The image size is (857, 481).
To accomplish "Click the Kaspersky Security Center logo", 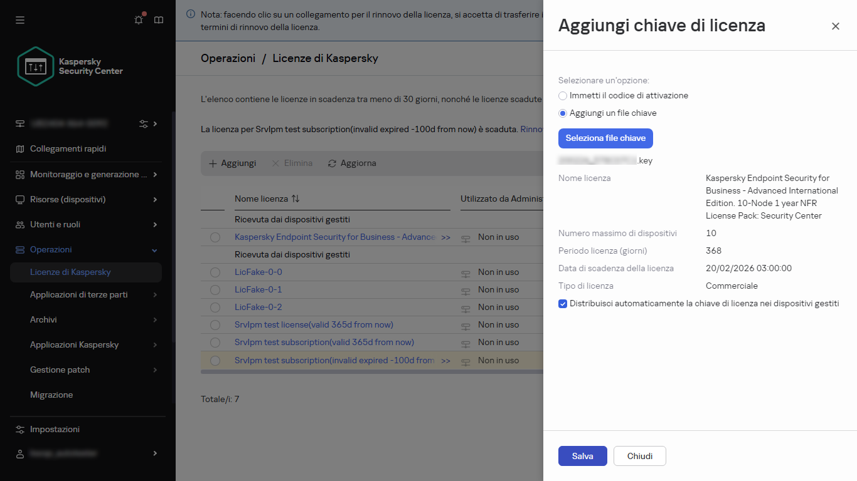I will tap(70, 66).
